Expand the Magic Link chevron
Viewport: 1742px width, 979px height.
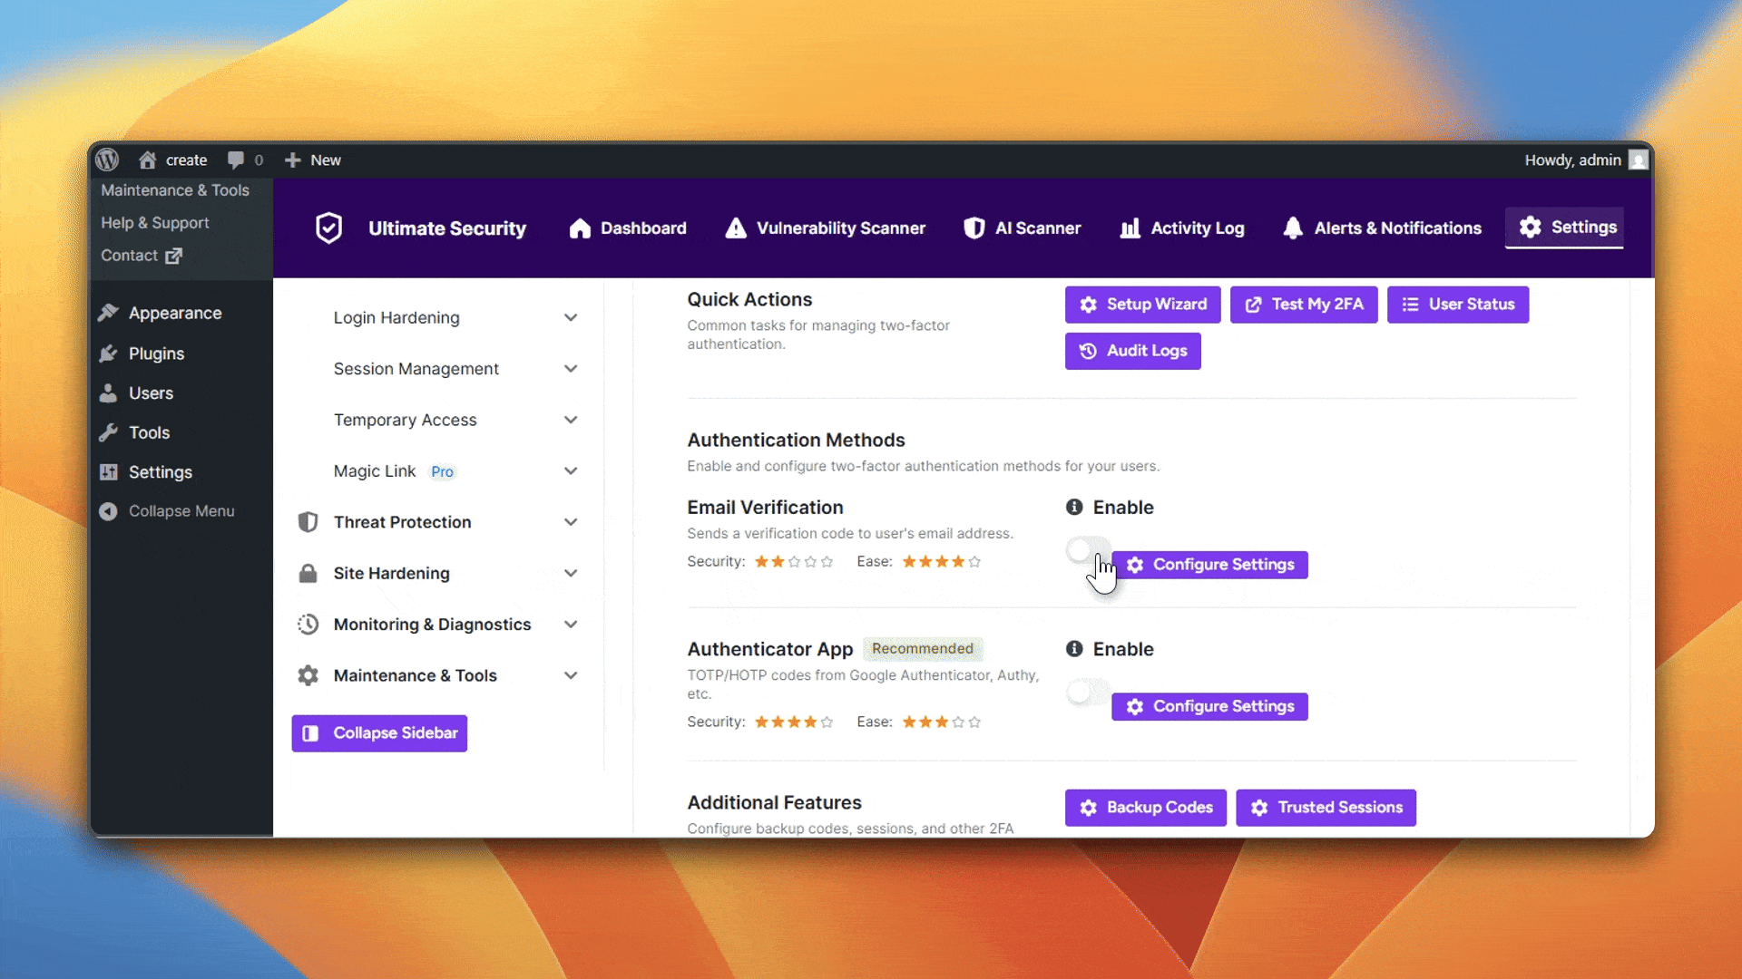(x=571, y=471)
